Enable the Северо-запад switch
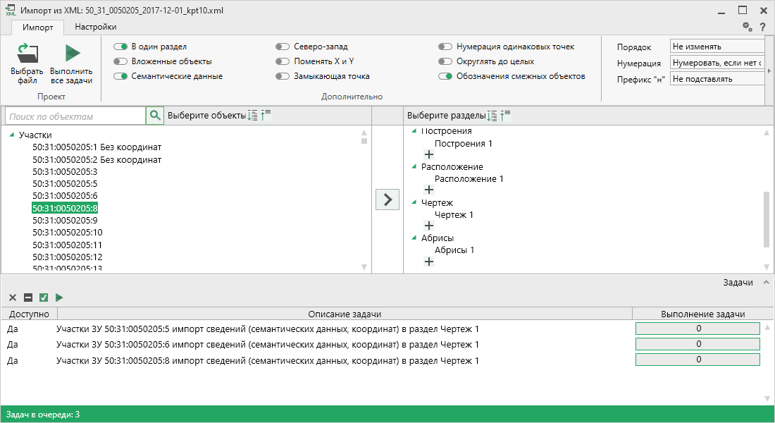The height and width of the screenshot is (423, 775). pyautogui.click(x=283, y=47)
